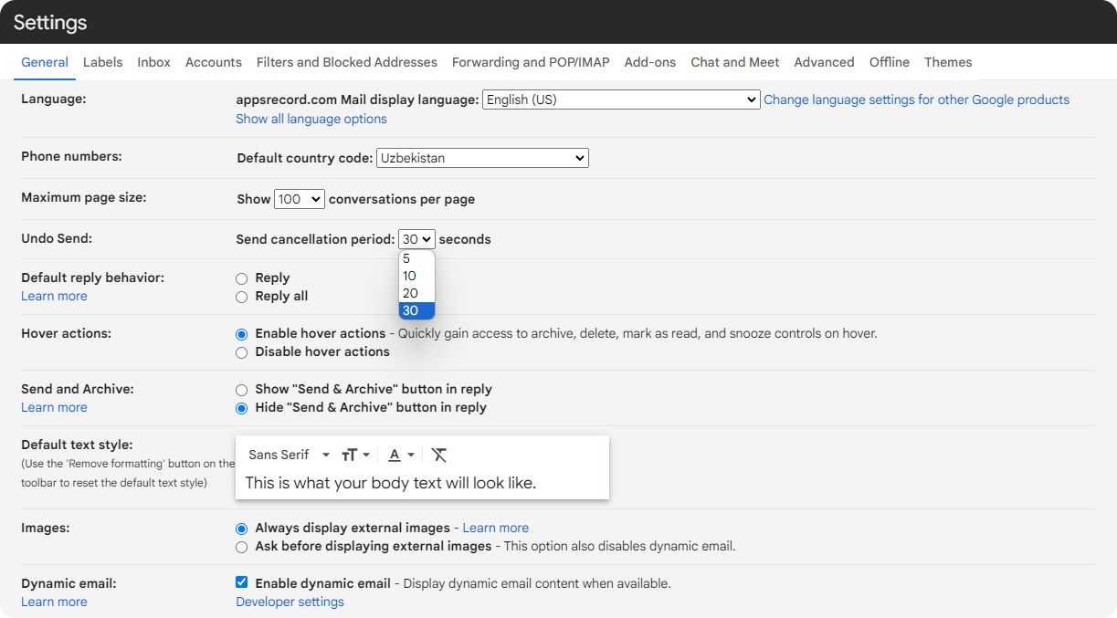The height and width of the screenshot is (618, 1117).
Task: Click Change language settings for other Google products
Action: tap(916, 99)
